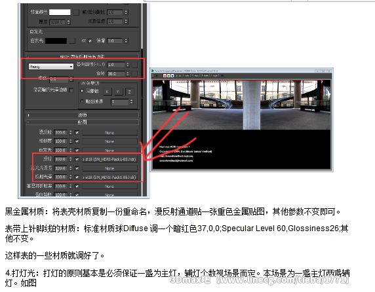Toggle checkbox in second maps row
Image resolution: width=375 pixels, height=292 pixels.
coord(77,141)
